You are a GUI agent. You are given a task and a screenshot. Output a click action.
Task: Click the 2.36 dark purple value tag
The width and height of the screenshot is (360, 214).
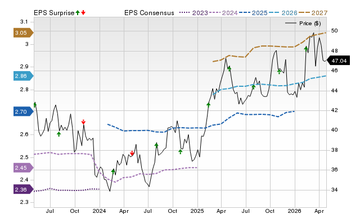click(x=24, y=189)
